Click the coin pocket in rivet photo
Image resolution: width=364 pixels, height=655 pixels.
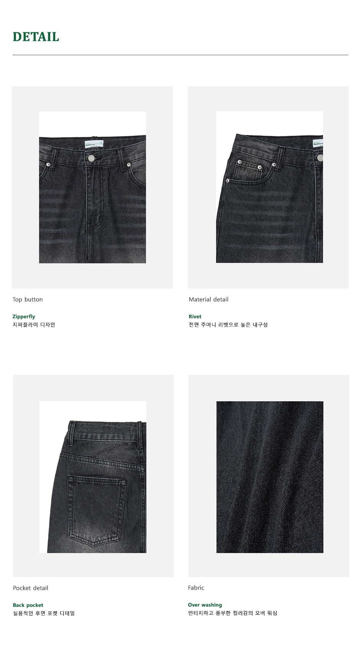point(249,171)
